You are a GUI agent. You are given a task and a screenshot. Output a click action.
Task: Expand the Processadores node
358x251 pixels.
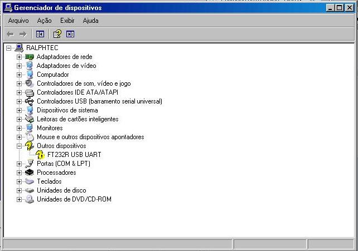19,173
